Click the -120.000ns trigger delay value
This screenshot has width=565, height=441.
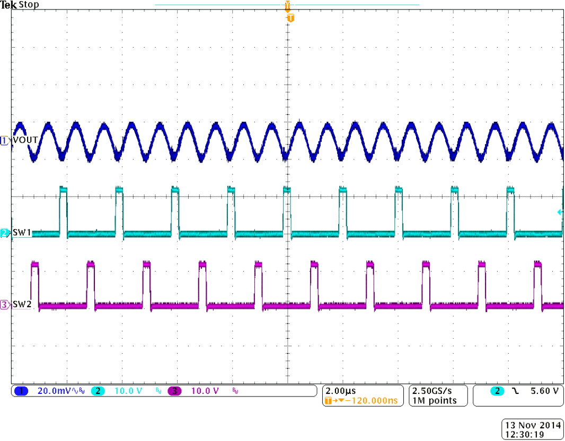point(369,401)
